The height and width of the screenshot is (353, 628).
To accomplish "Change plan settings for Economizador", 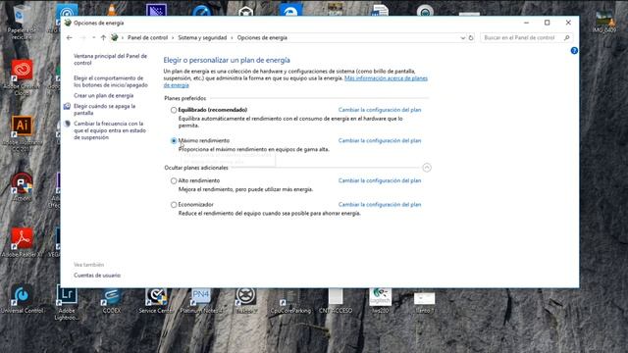I will [380, 205].
